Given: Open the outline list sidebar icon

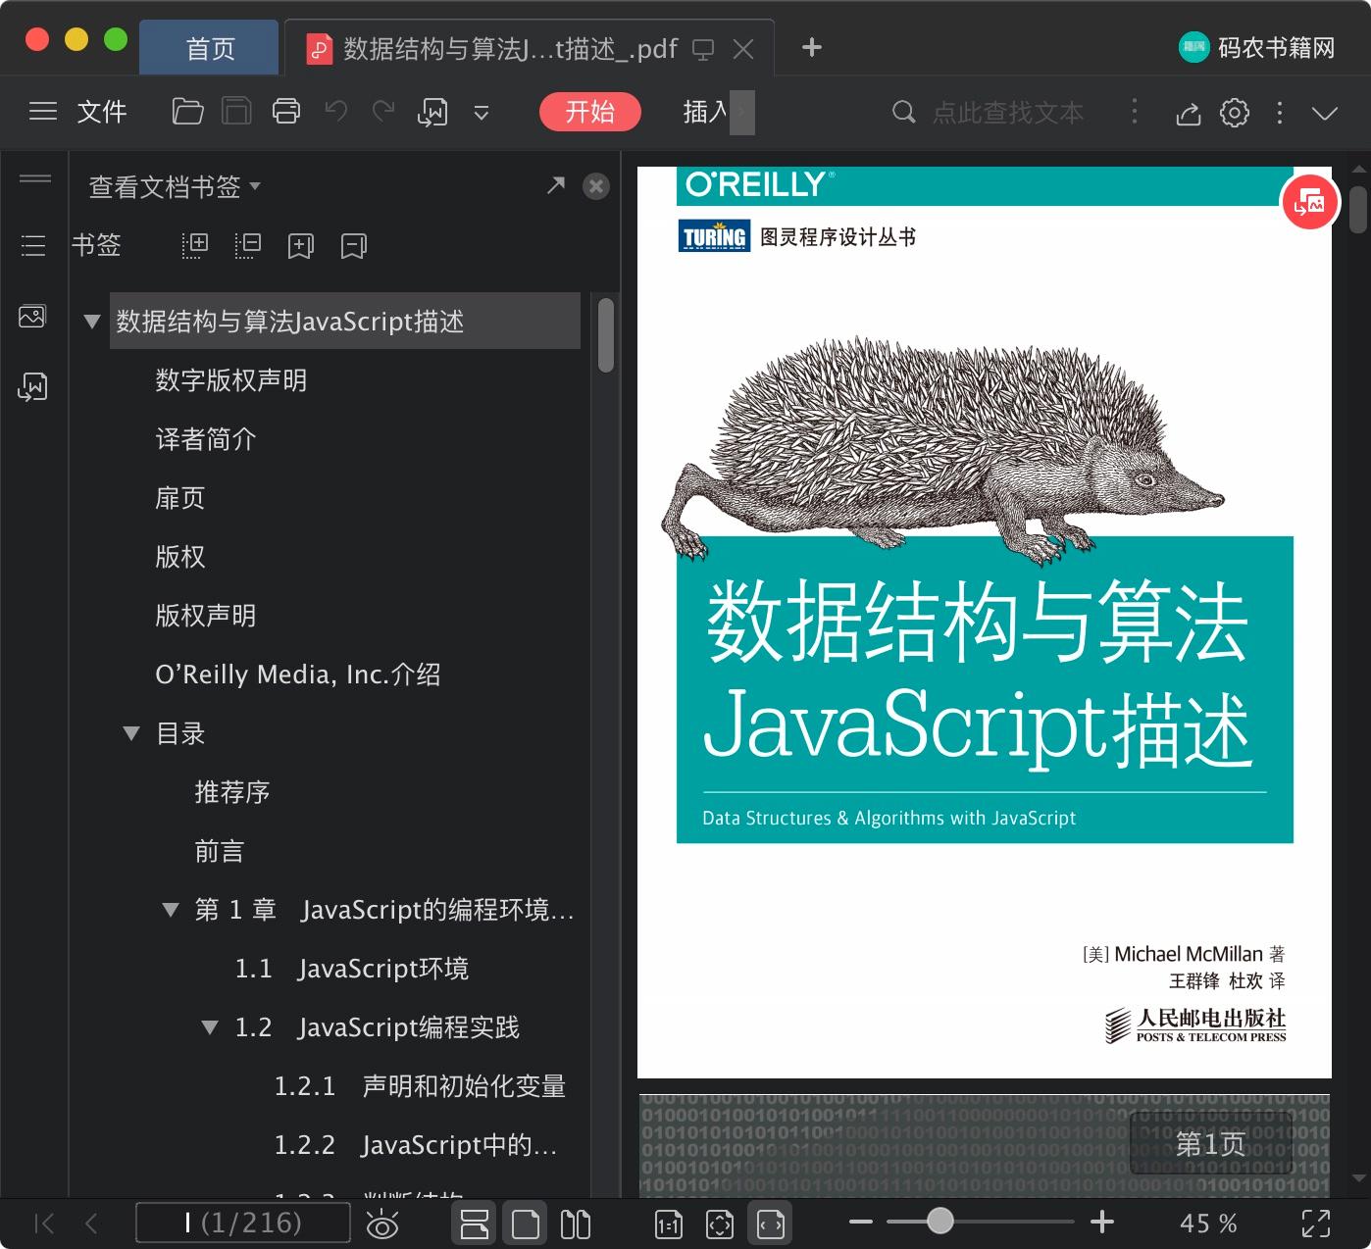Looking at the screenshot, I should click(33, 245).
